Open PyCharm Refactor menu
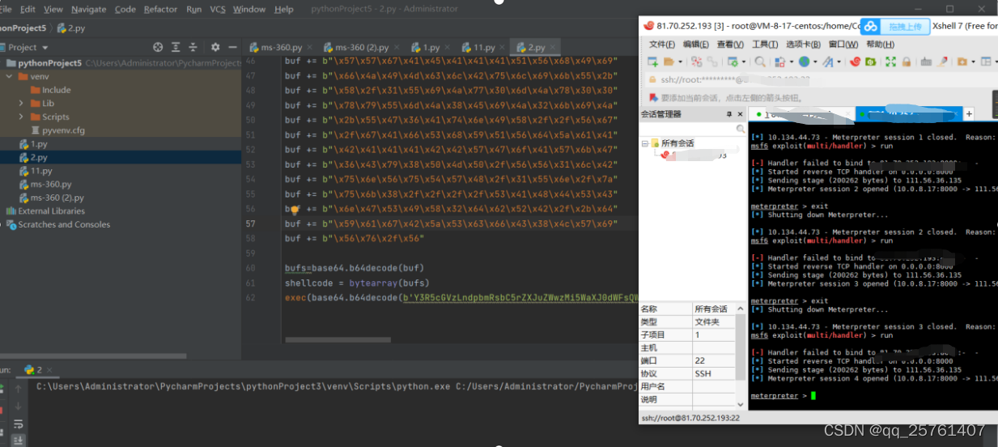The width and height of the screenshot is (998, 447). coord(160,10)
